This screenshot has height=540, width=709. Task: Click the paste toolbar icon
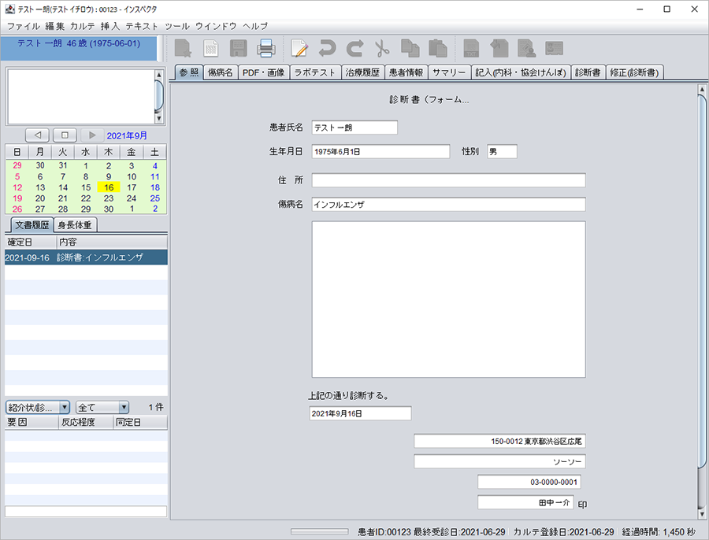(437, 48)
